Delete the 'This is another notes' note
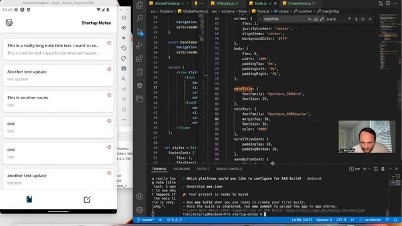Image resolution: width=402 pixels, height=226 pixels. (x=109, y=95)
